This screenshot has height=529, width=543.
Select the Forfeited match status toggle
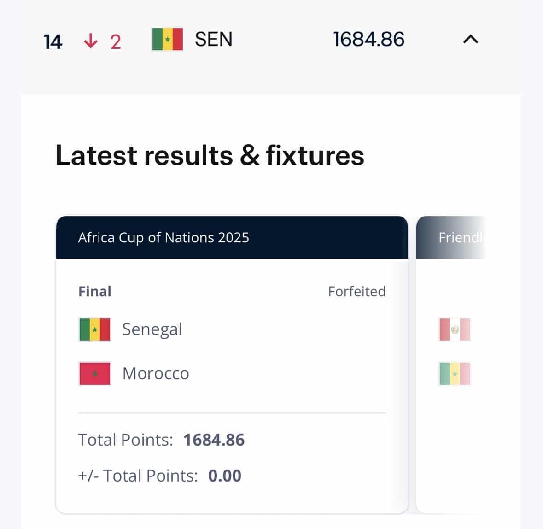click(357, 291)
